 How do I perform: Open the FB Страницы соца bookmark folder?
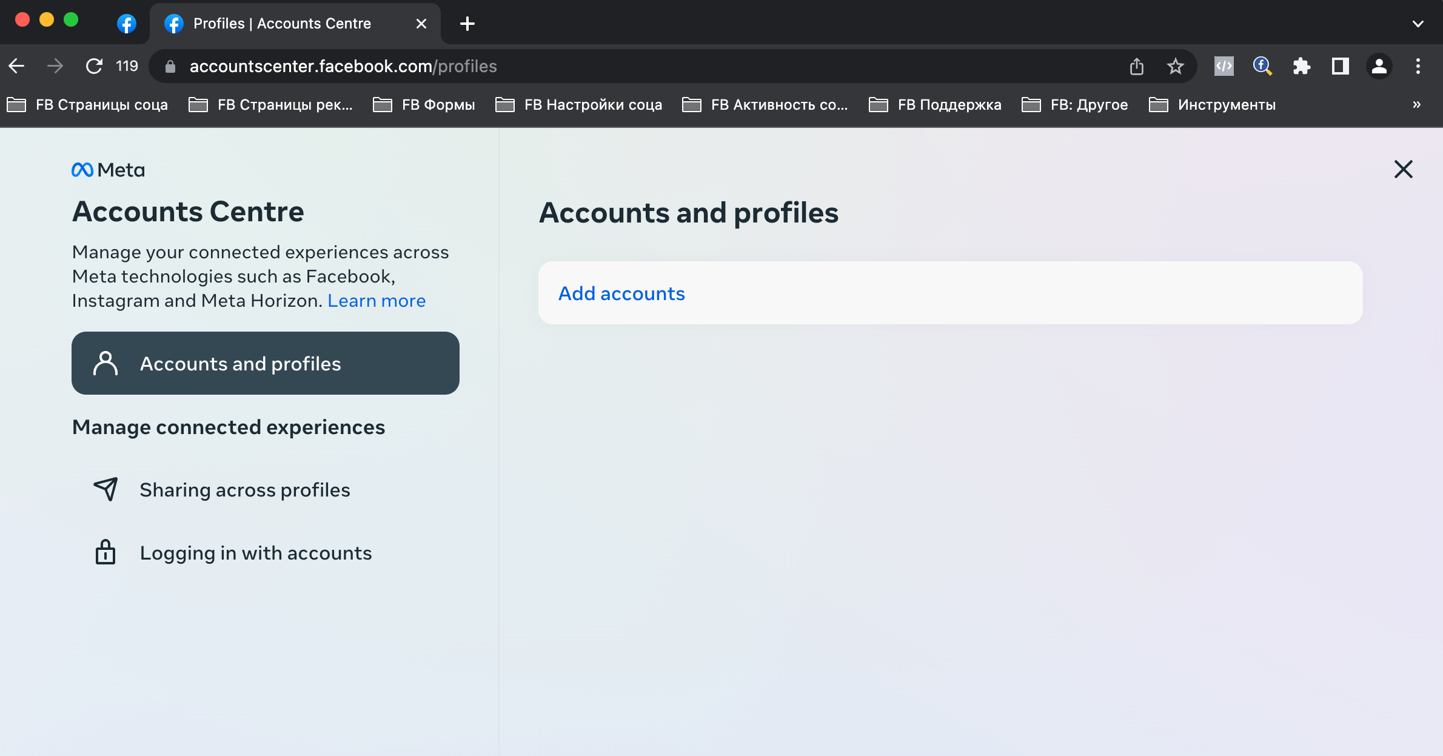click(88, 104)
